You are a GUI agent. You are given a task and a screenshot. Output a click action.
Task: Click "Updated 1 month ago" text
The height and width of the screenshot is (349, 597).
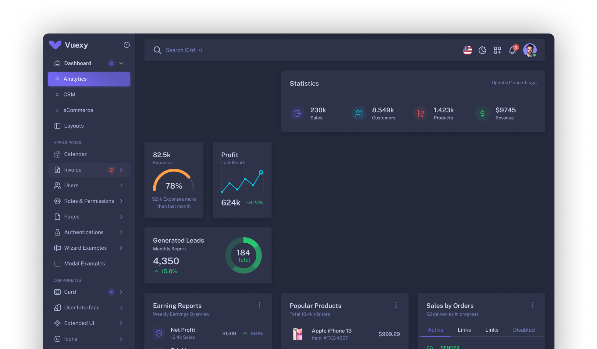point(514,83)
